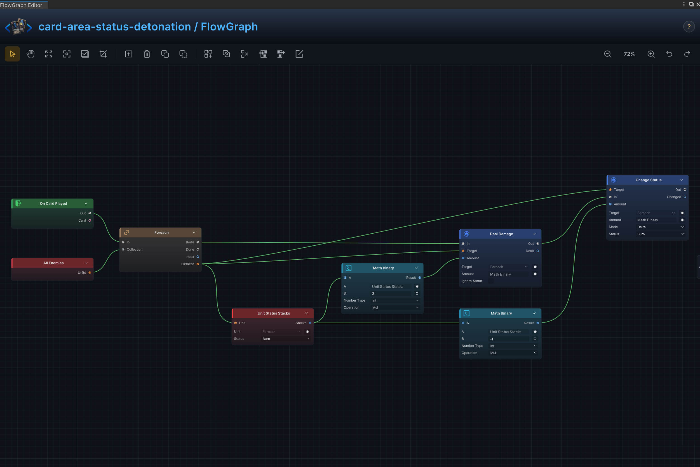Viewport: 700px width, 467px height.
Task: Open the kebab menu in the window title bar
Action: pyautogui.click(x=683, y=4)
